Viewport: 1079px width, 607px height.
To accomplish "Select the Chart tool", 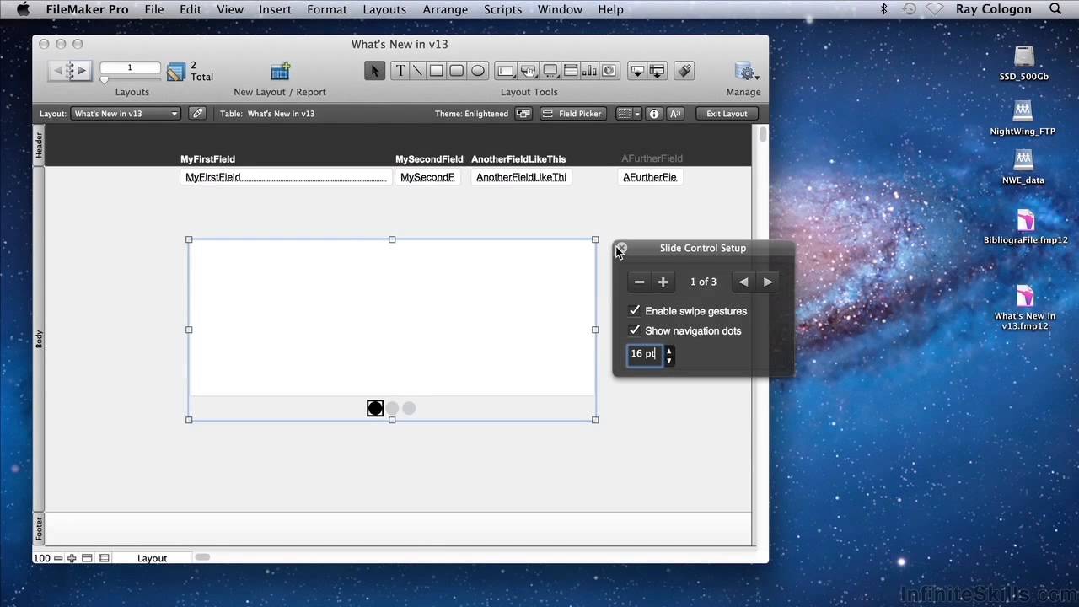I will [590, 71].
